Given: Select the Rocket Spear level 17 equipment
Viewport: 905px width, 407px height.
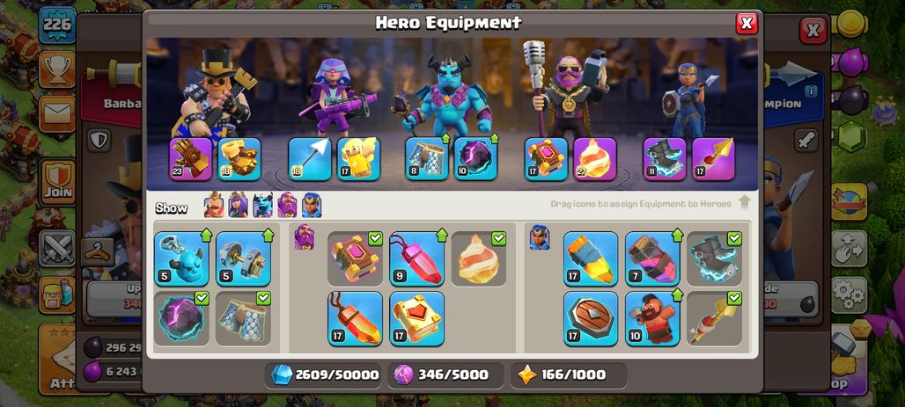Looking at the screenshot, I should pos(591,258).
